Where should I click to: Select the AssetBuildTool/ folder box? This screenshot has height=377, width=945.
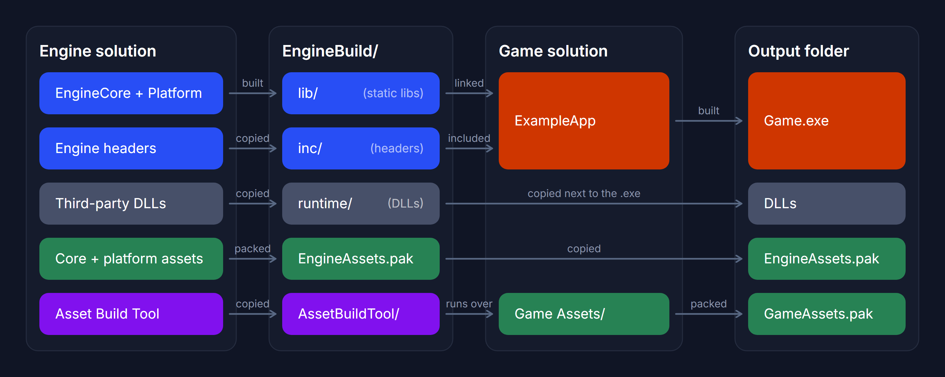coord(361,314)
